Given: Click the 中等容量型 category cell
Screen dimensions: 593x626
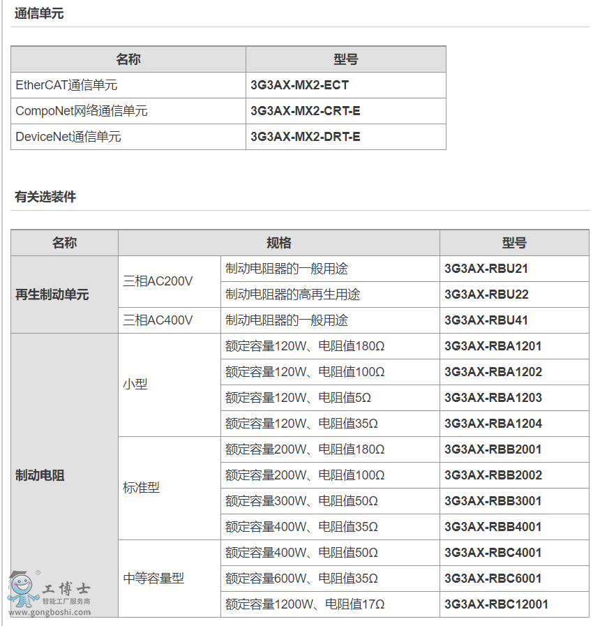Looking at the screenshot, I should [x=170, y=579].
